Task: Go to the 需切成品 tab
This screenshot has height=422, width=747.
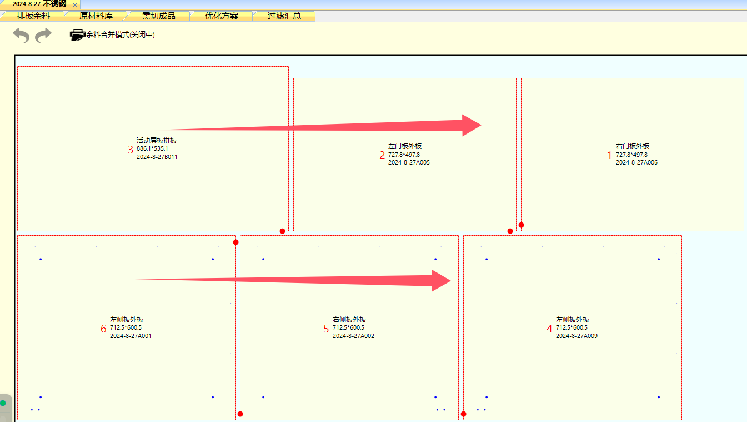Action: (158, 16)
